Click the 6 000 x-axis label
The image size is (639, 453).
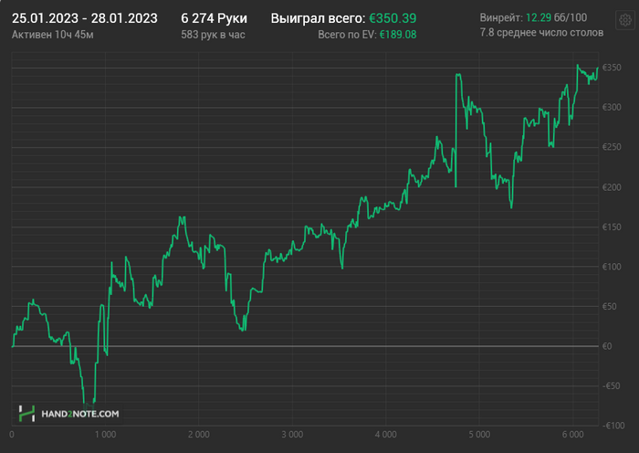pyautogui.click(x=573, y=435)
